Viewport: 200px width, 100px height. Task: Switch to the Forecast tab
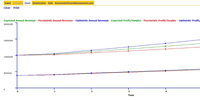click(x=17, y=3)
